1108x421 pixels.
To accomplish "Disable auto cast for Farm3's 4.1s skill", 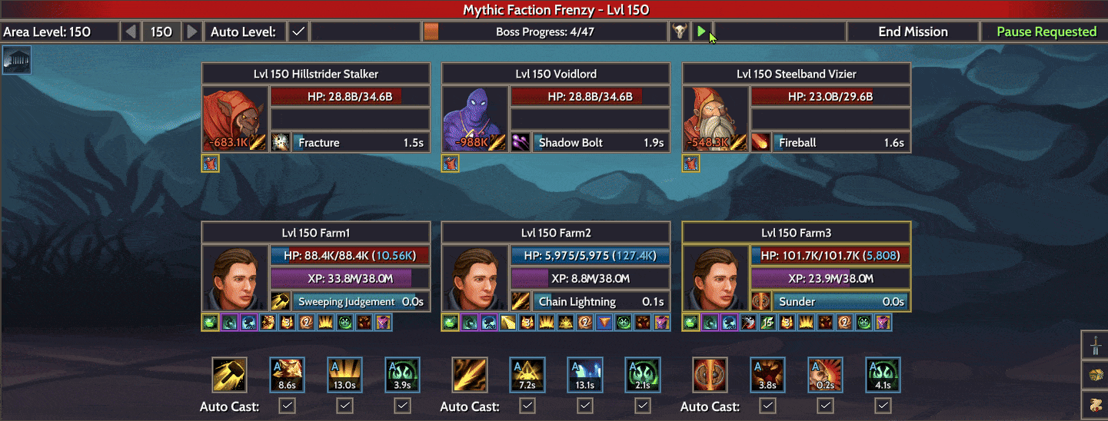I will click(x=883, y=405).
